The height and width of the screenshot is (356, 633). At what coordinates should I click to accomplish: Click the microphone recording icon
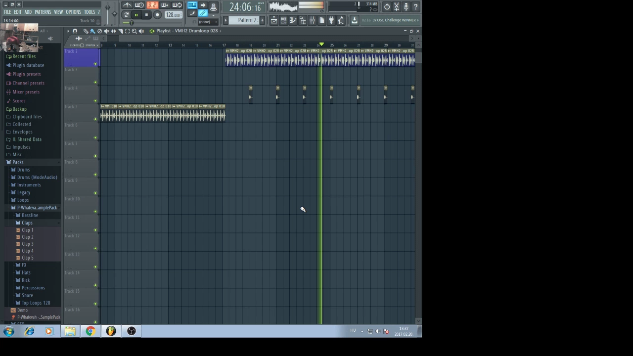coord(406,7)
